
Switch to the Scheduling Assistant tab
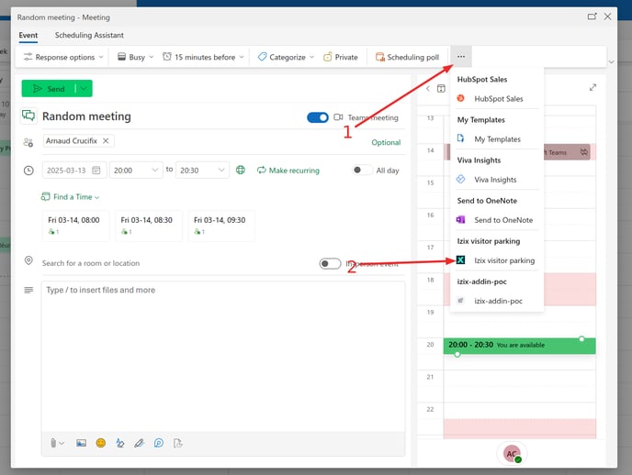tap(90, 35)
